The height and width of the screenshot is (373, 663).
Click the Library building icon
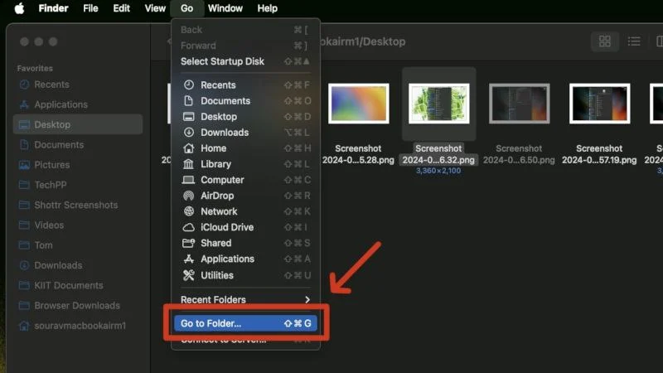(188, 164)
